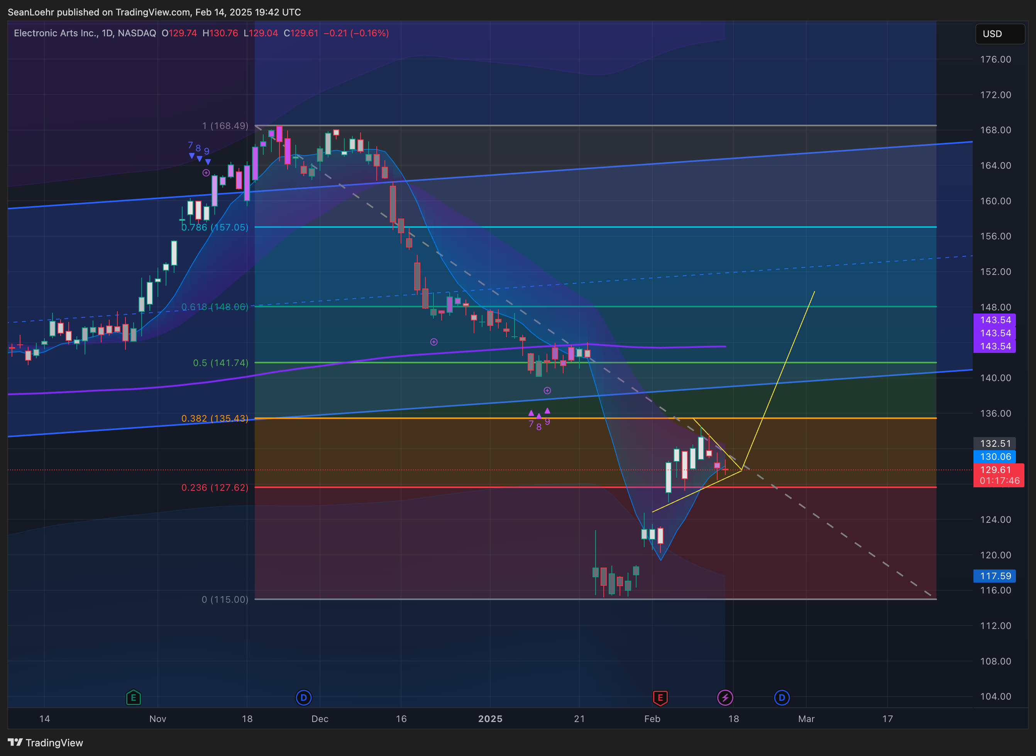Click the purple lightning bolt event marker
This screenshot has height=756, width=1036.
725,697
